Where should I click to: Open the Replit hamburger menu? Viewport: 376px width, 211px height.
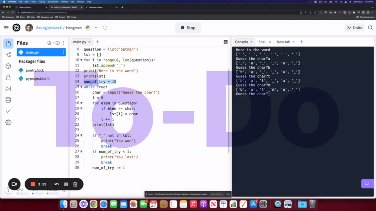click(6, 28)
